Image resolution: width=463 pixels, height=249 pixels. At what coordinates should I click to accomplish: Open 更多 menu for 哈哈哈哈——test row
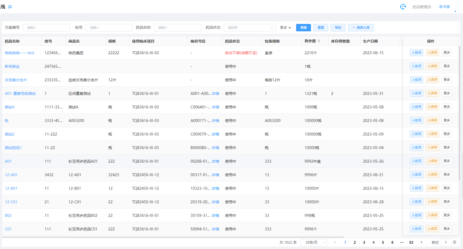[x=447, y=53]
